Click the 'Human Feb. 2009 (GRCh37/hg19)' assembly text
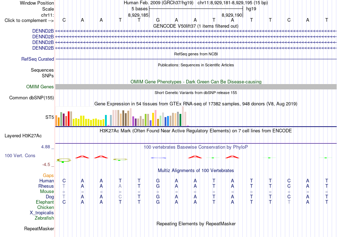Screen dimensions: 337x237 159,3
